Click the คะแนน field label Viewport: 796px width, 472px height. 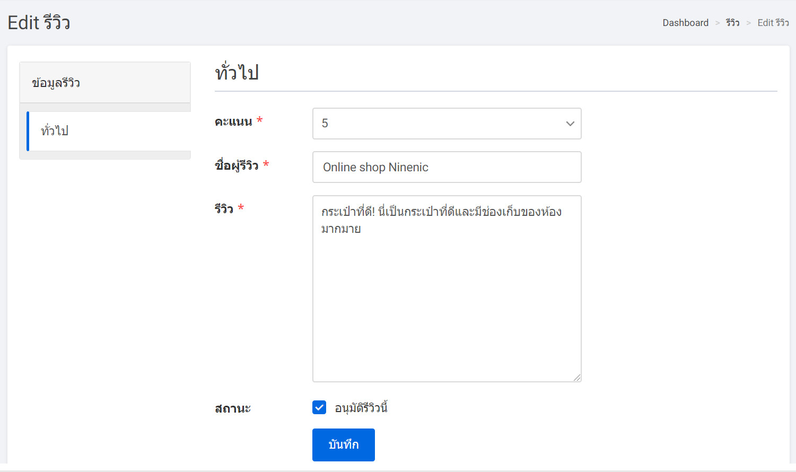click(233, 121)
